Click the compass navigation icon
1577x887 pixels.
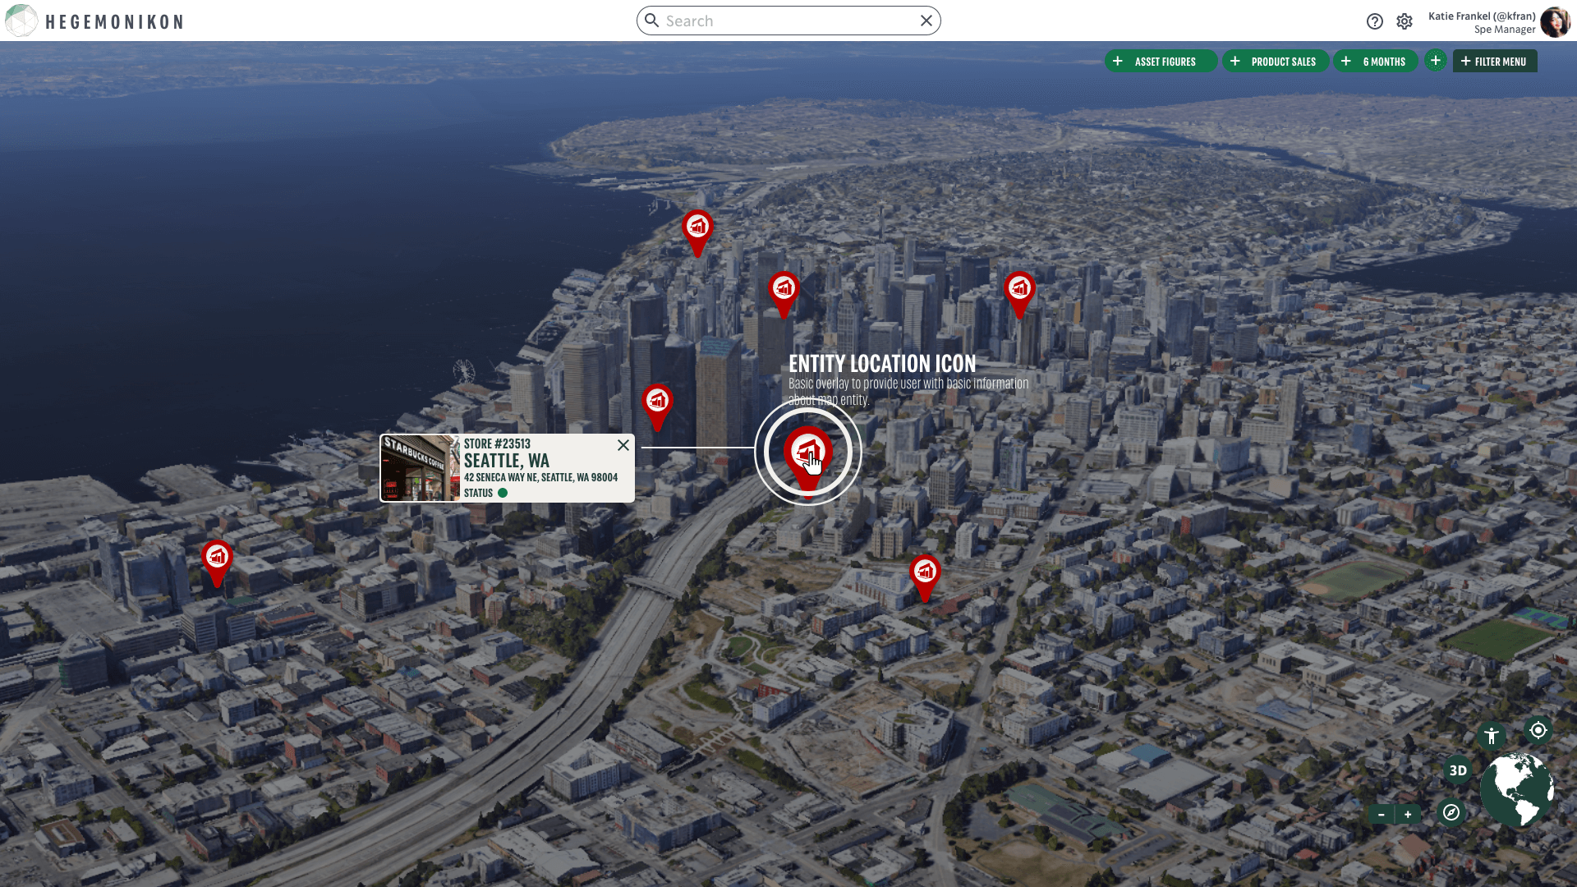click(x=1451, y=812)
